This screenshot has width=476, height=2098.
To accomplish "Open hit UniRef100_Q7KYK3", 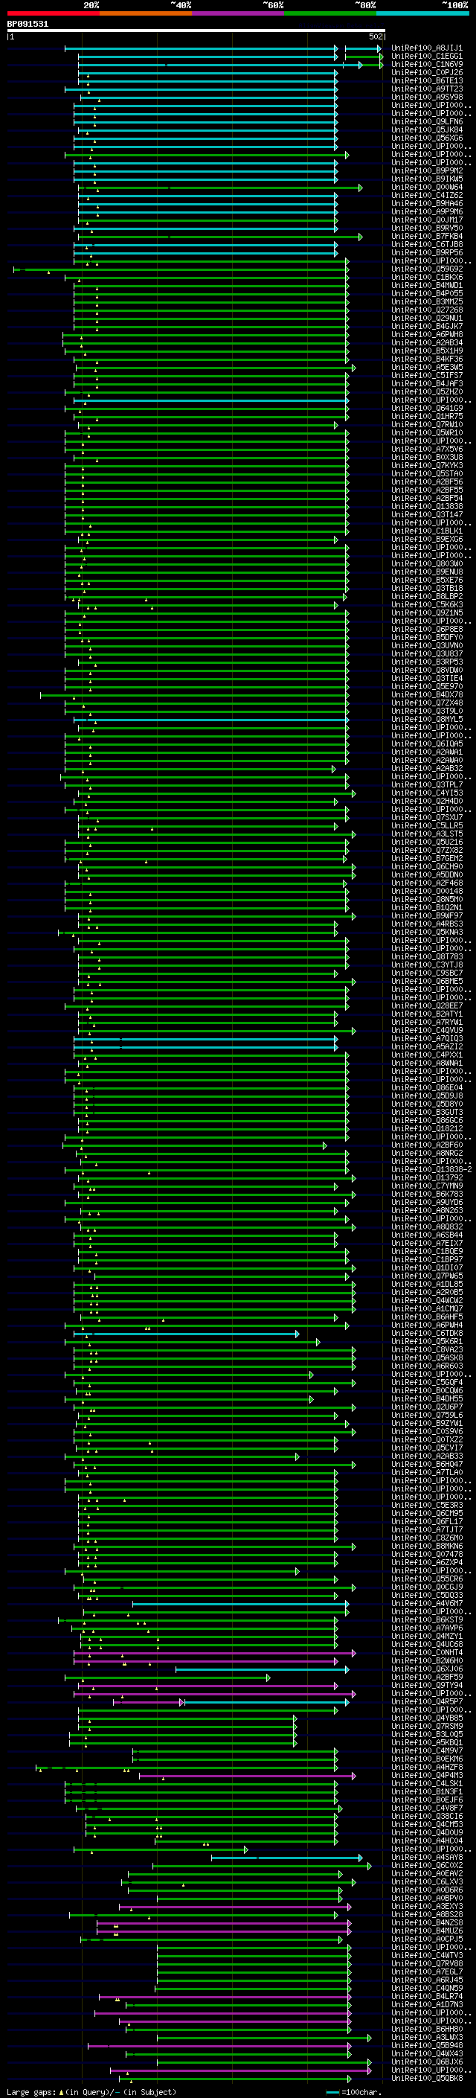I will click(x=426, y=466).
